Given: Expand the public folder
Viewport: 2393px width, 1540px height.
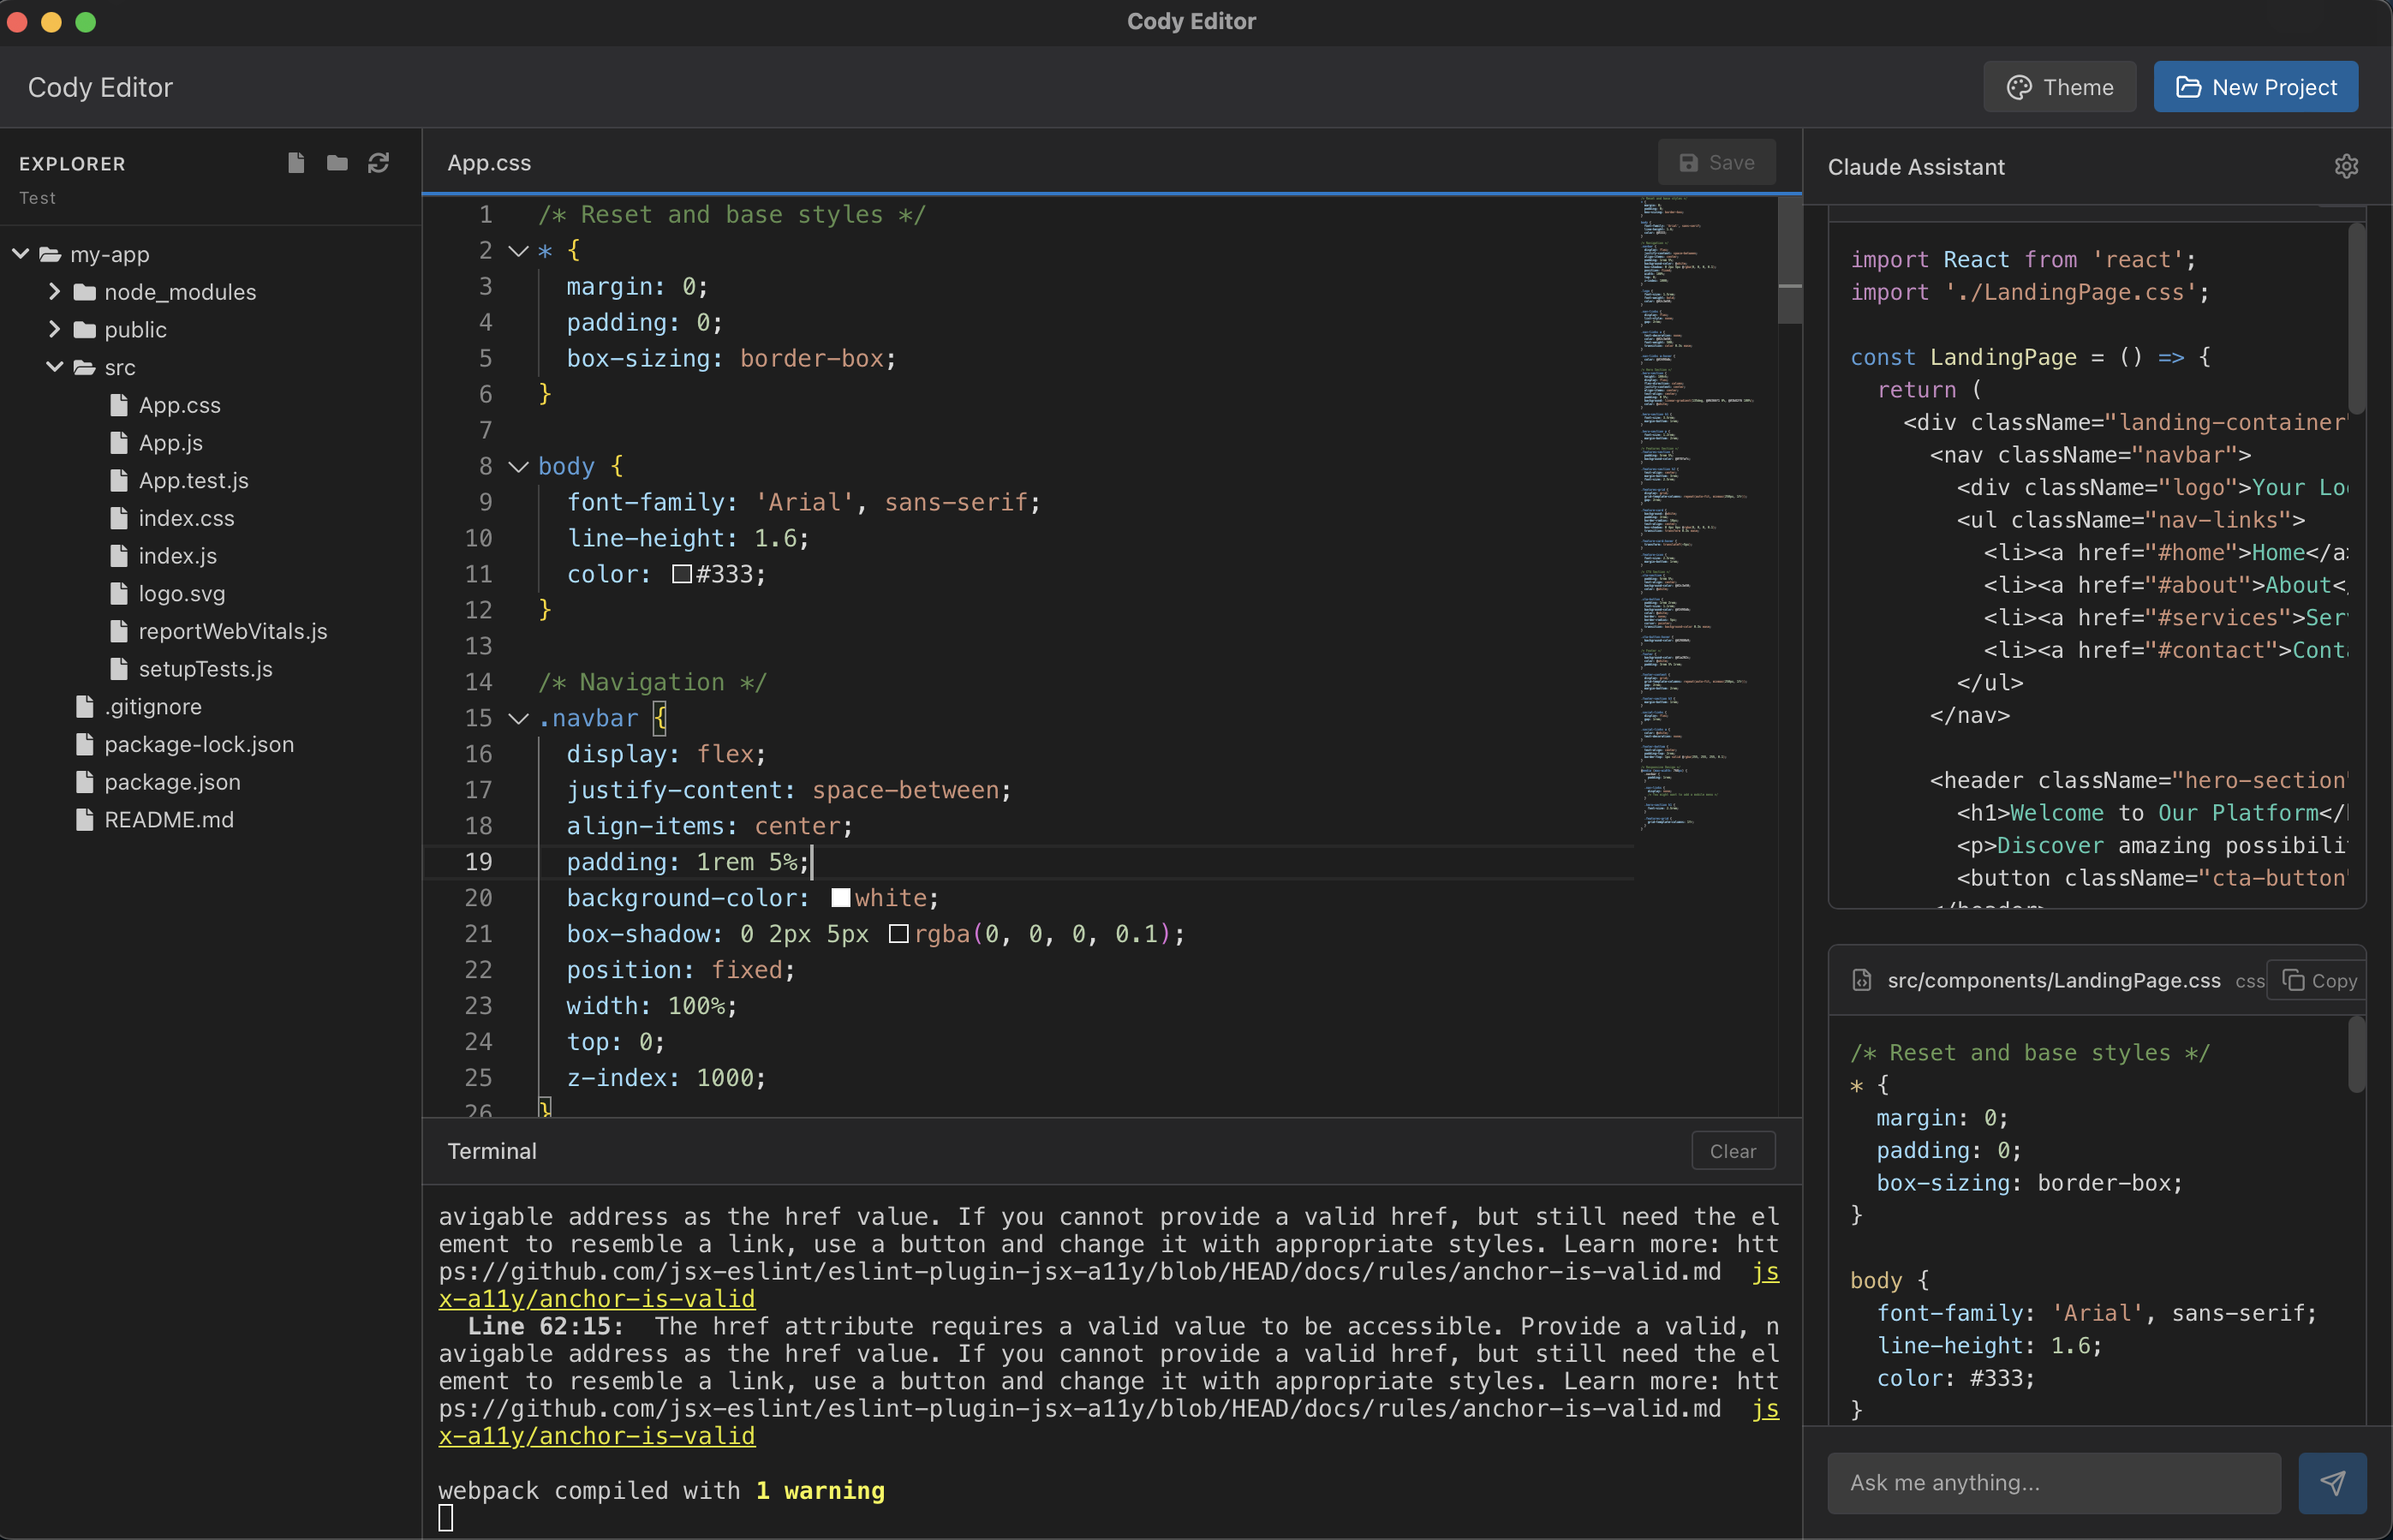Looking at the screenshot, I should 55,329.
